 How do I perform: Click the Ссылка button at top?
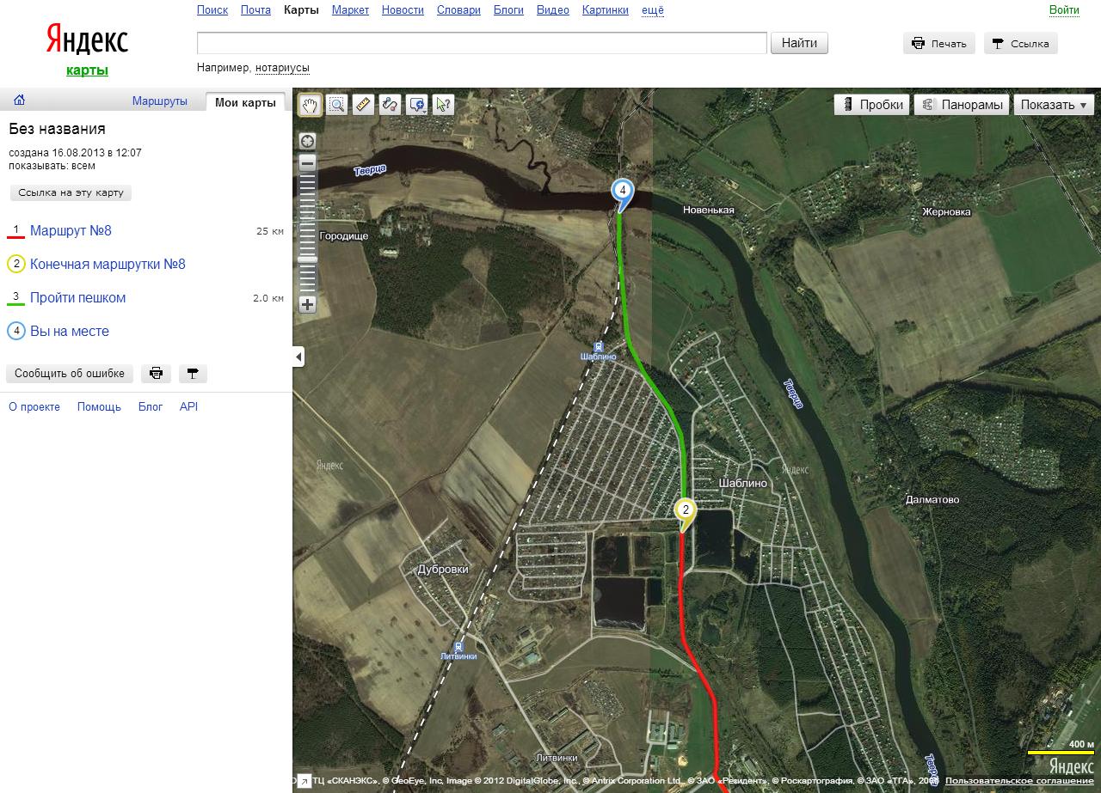coord(1020,43)
